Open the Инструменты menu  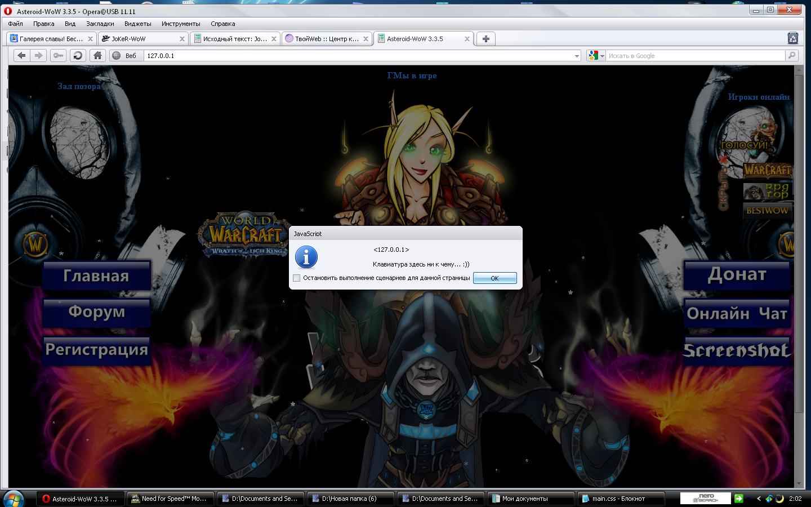181,24
